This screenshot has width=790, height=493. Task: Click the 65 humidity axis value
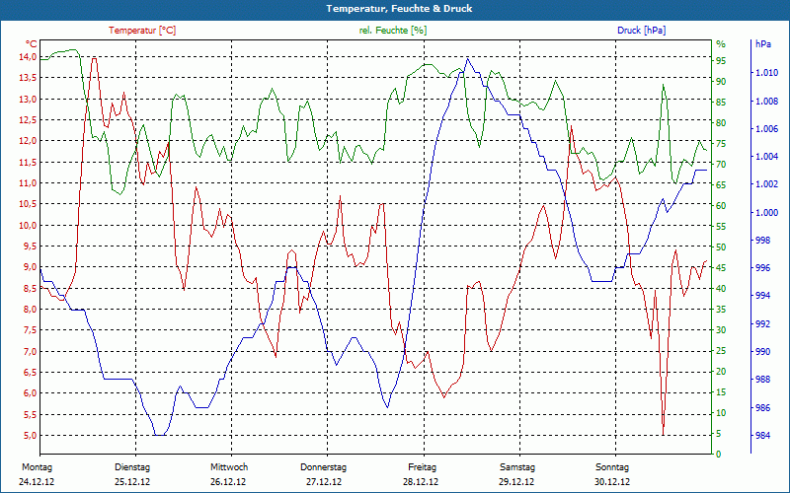pos(721,185)
